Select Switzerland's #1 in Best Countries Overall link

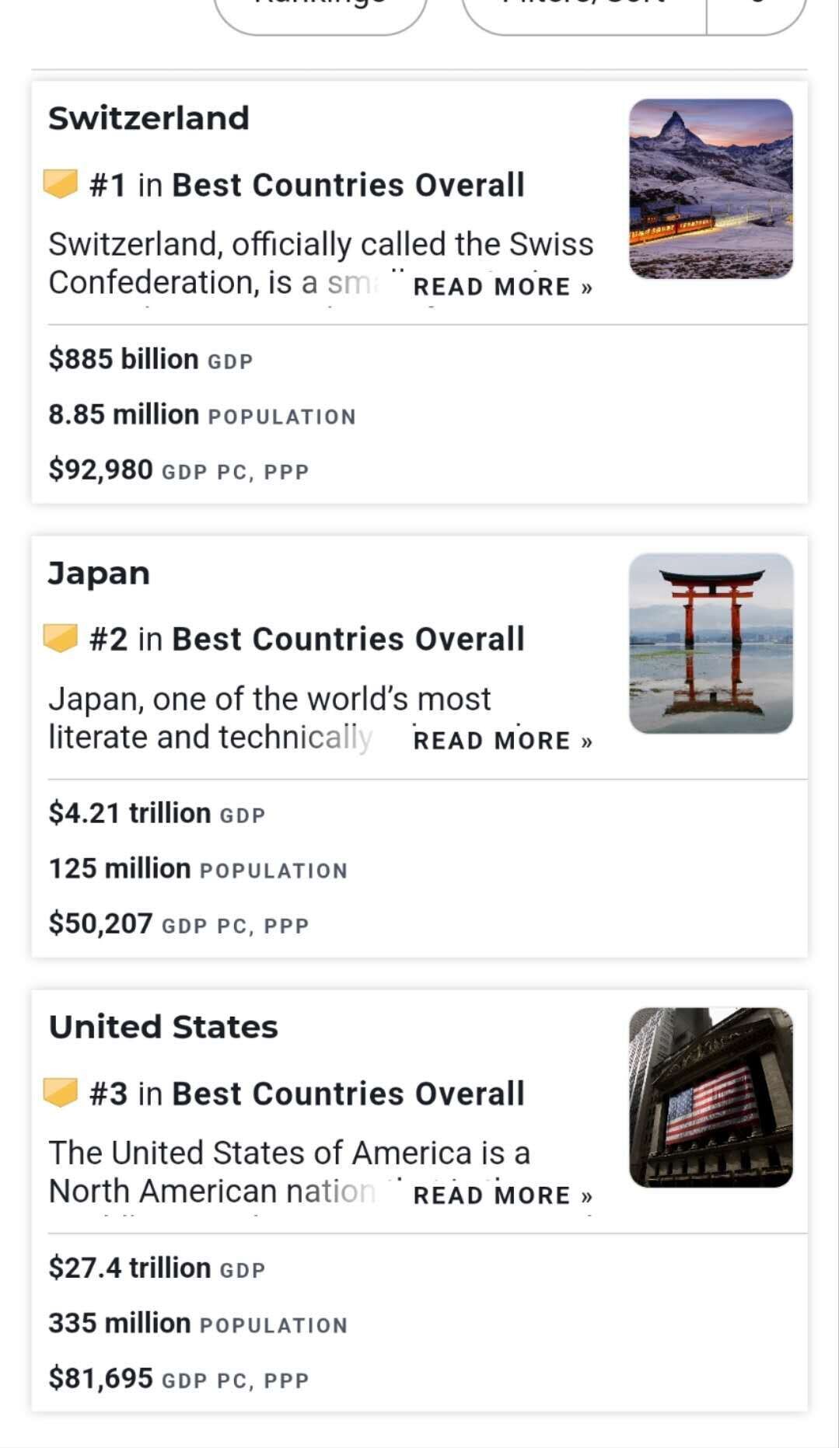point(307,185)
